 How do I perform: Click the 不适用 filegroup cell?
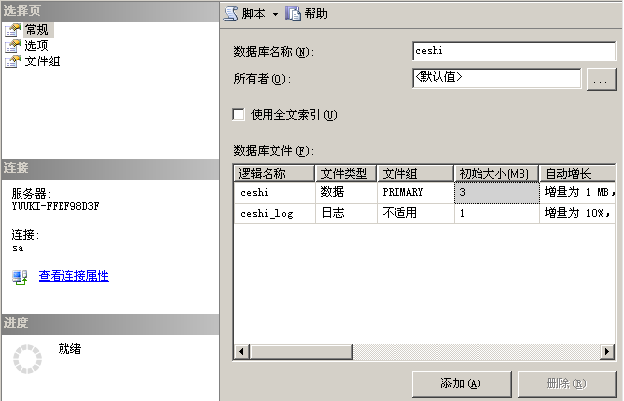click(415, 214)
